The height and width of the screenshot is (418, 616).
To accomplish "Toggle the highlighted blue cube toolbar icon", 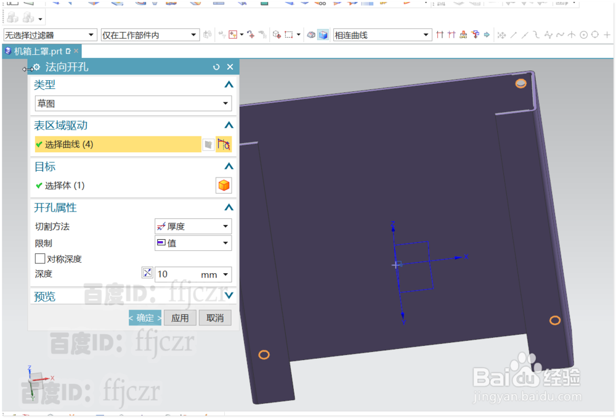I will click(323, 35).
